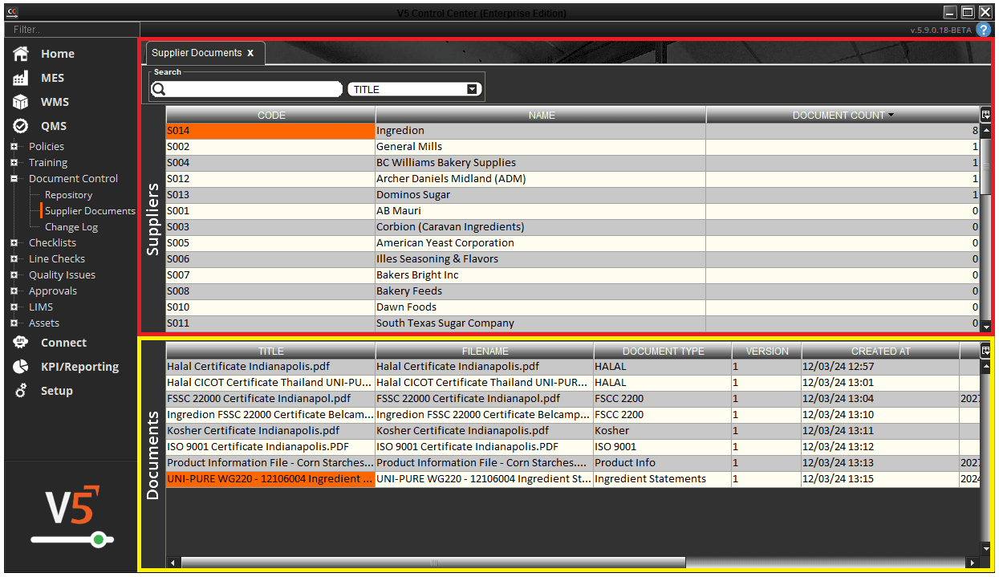Sort suppliers by NAME column header
999x577 pixels.
(x=542, y=116)
